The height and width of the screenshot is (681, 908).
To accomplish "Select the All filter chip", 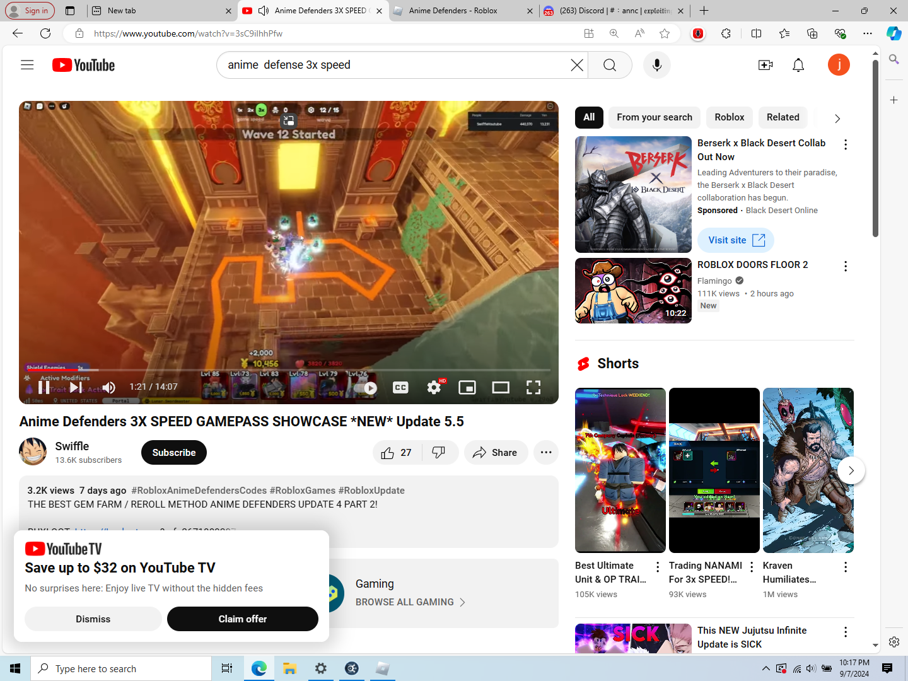I will pyautogui.click(x=589, y=117).
